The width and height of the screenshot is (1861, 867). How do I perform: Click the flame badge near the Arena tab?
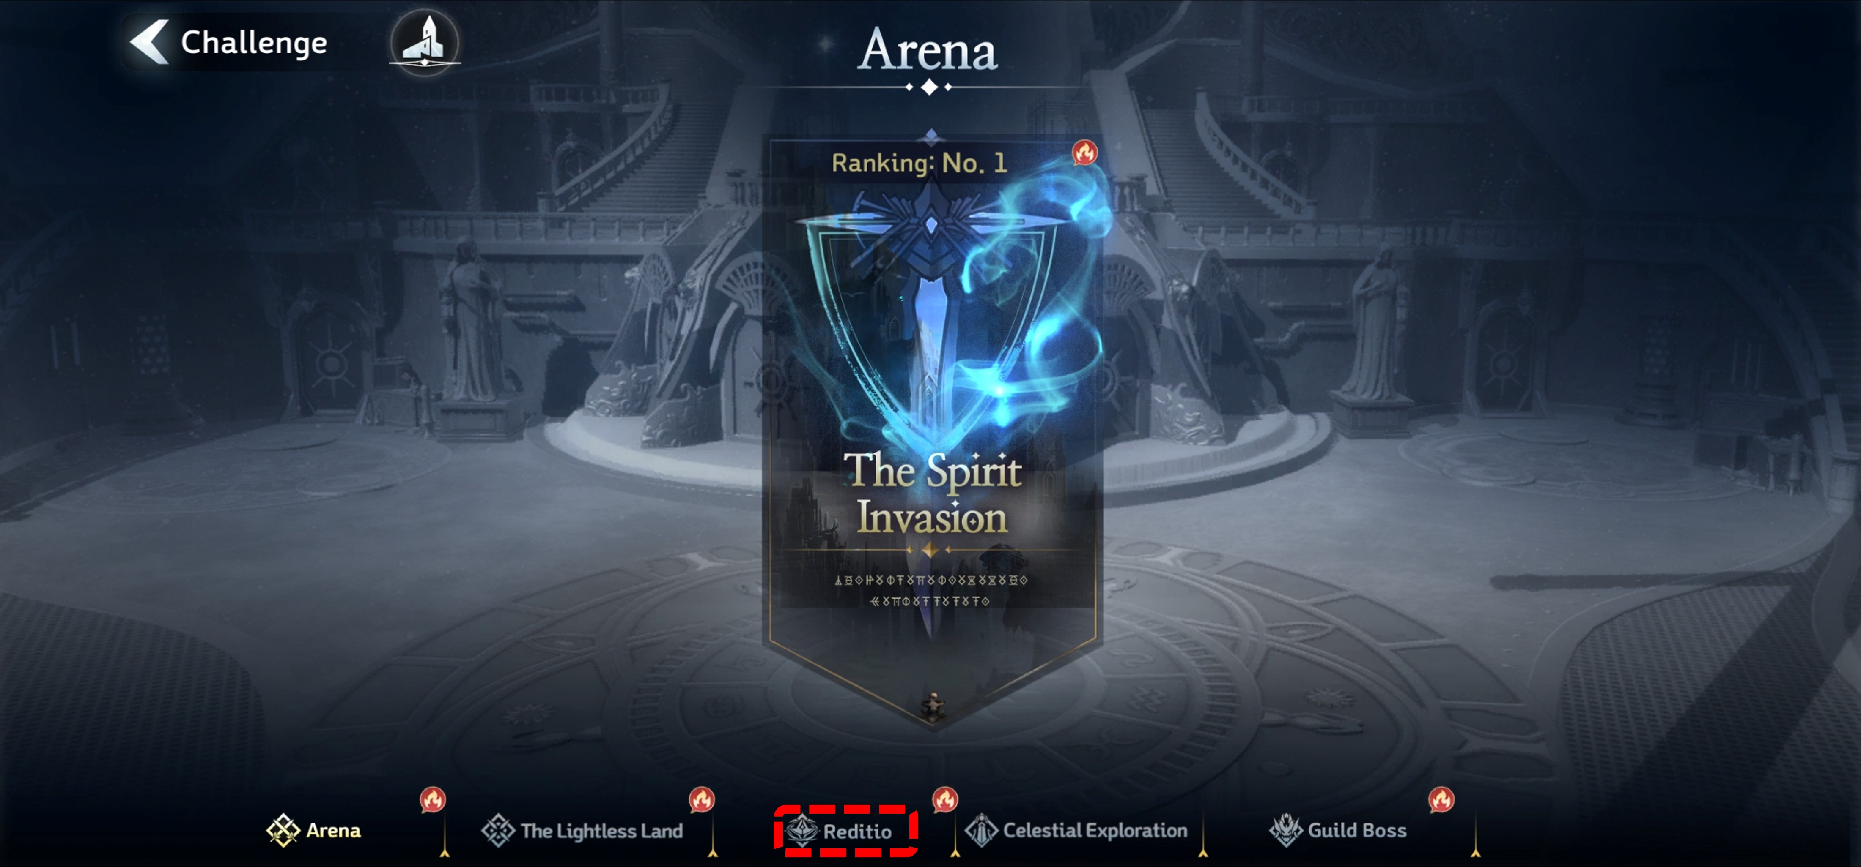tap(433, 799)
